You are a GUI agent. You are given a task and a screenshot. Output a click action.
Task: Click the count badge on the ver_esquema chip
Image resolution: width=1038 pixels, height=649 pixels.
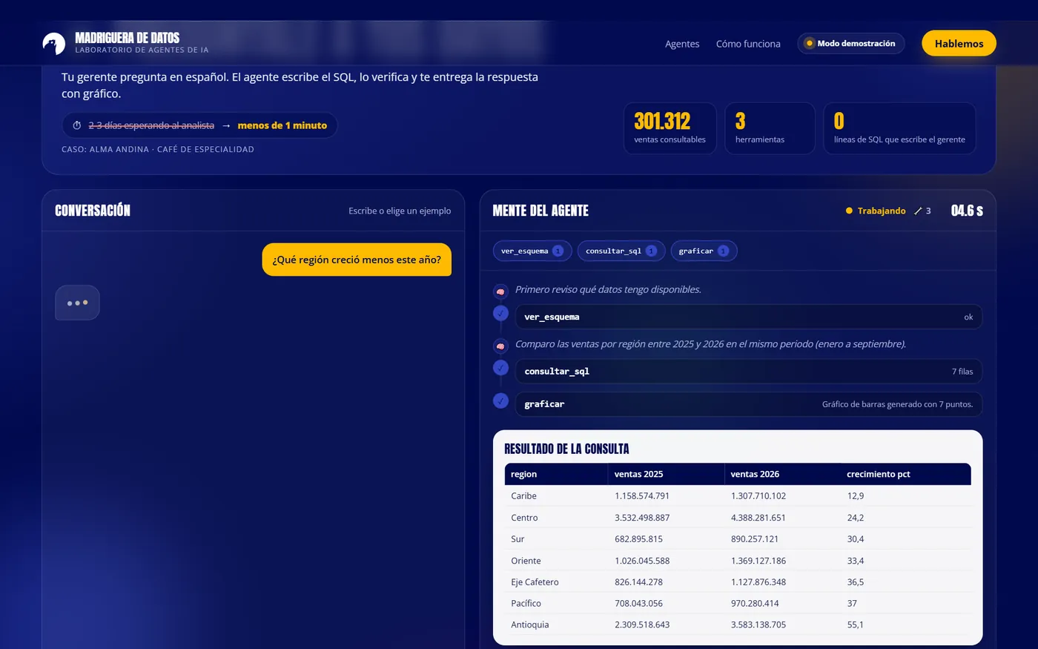click(x=558, y=251)
